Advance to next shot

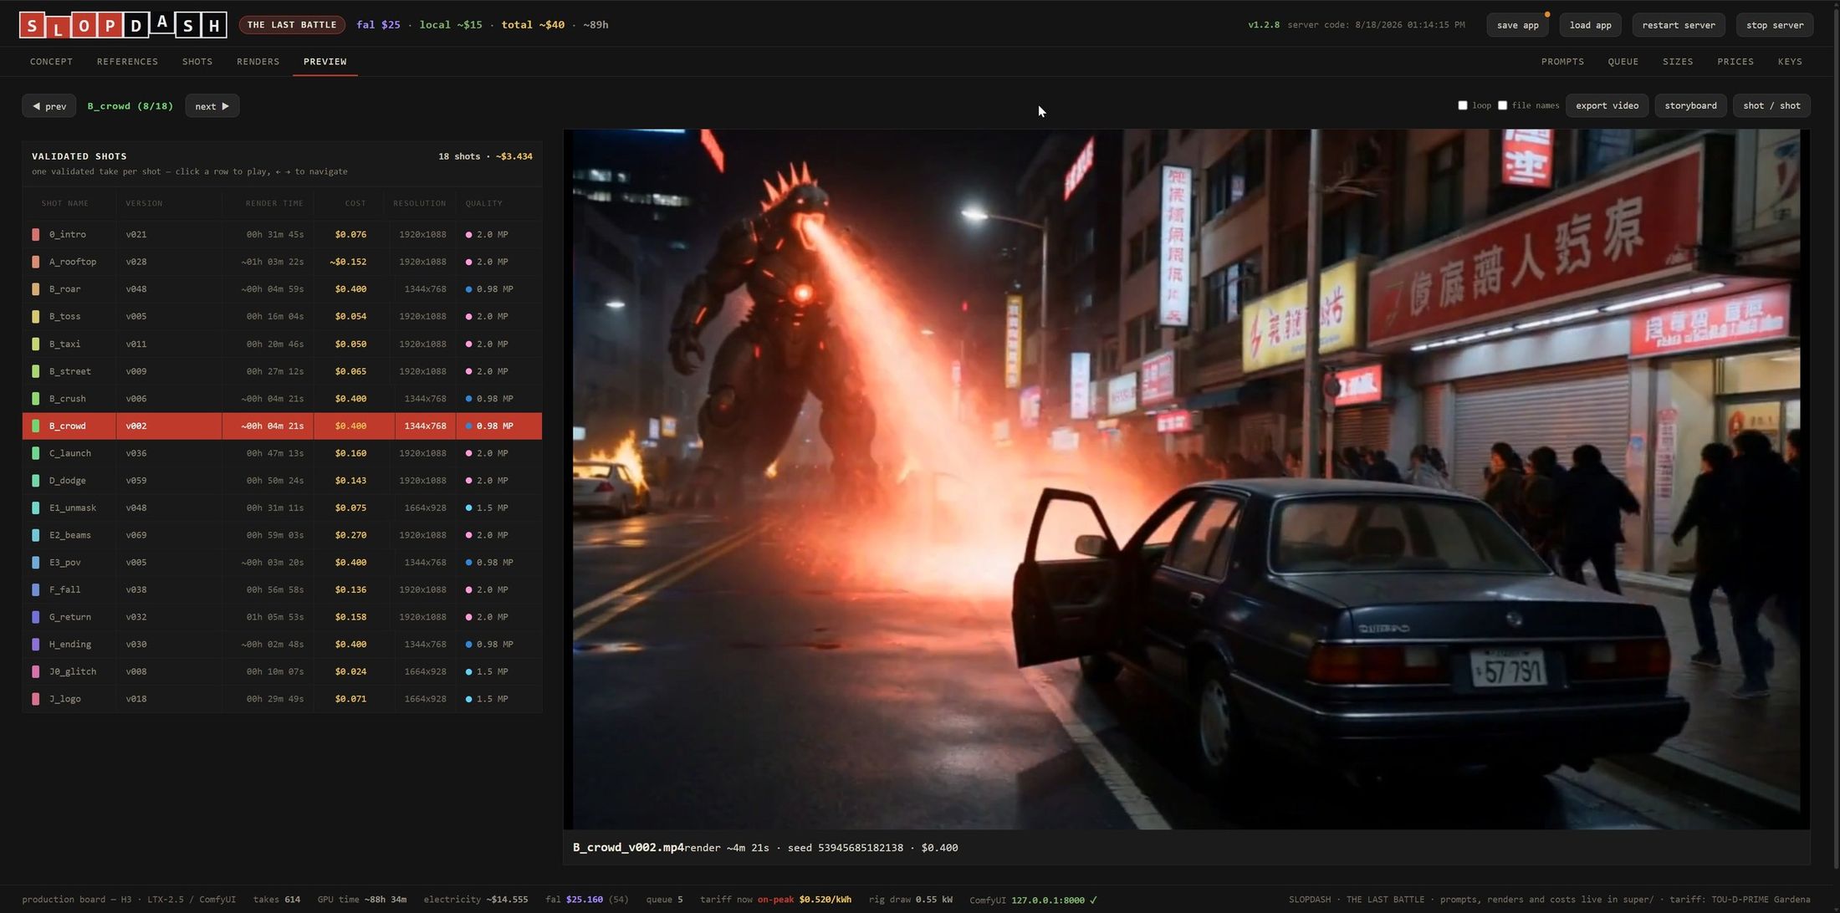click(212, 106)
